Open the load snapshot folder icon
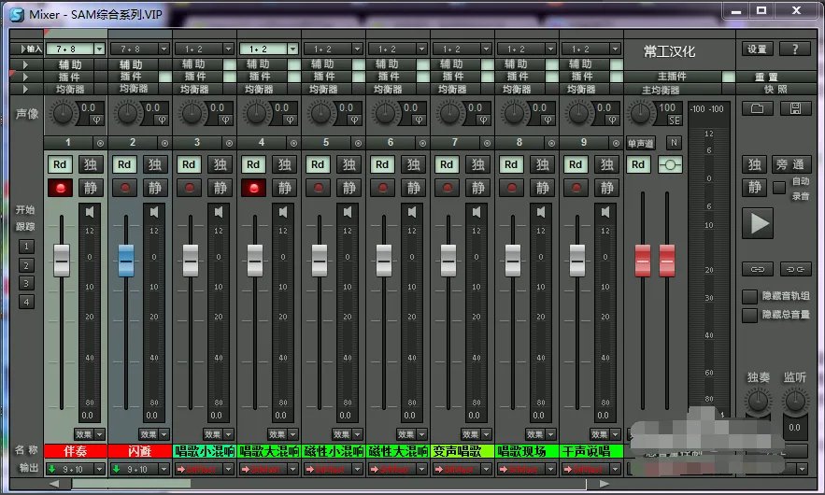 click(x=757, y=108)
